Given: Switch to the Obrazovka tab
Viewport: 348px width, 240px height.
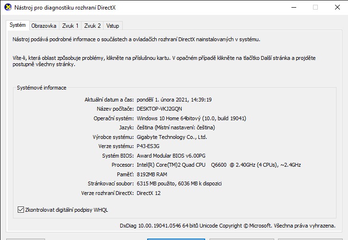Looking at the screenshot, I should pyautogui.click(x=44, y=26).
